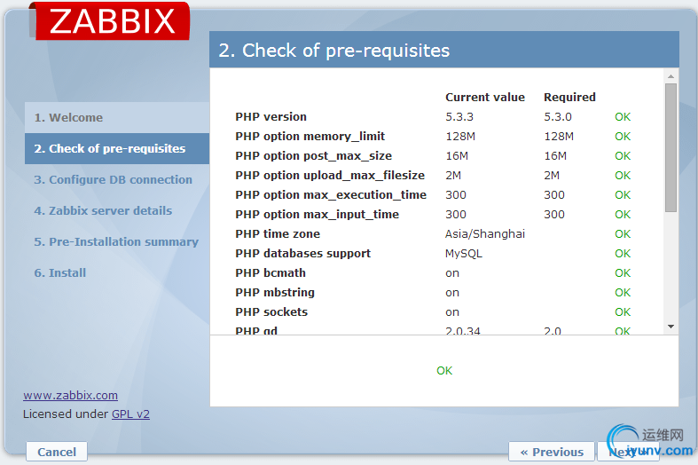698x465 pixels.
Task: Open '3. Configure DB connection' step
Action: tap(113, 179)
